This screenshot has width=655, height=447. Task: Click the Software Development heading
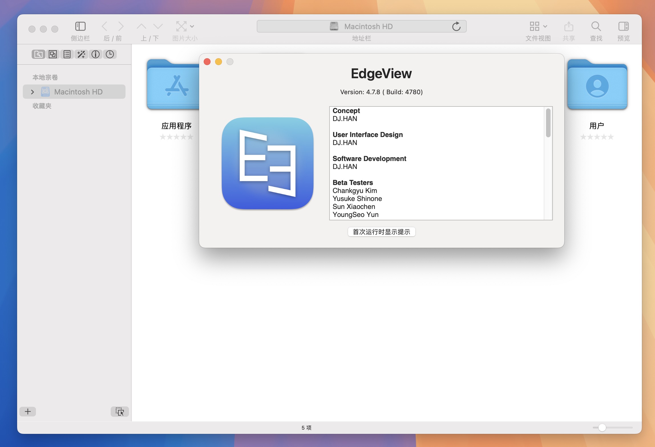369,158
